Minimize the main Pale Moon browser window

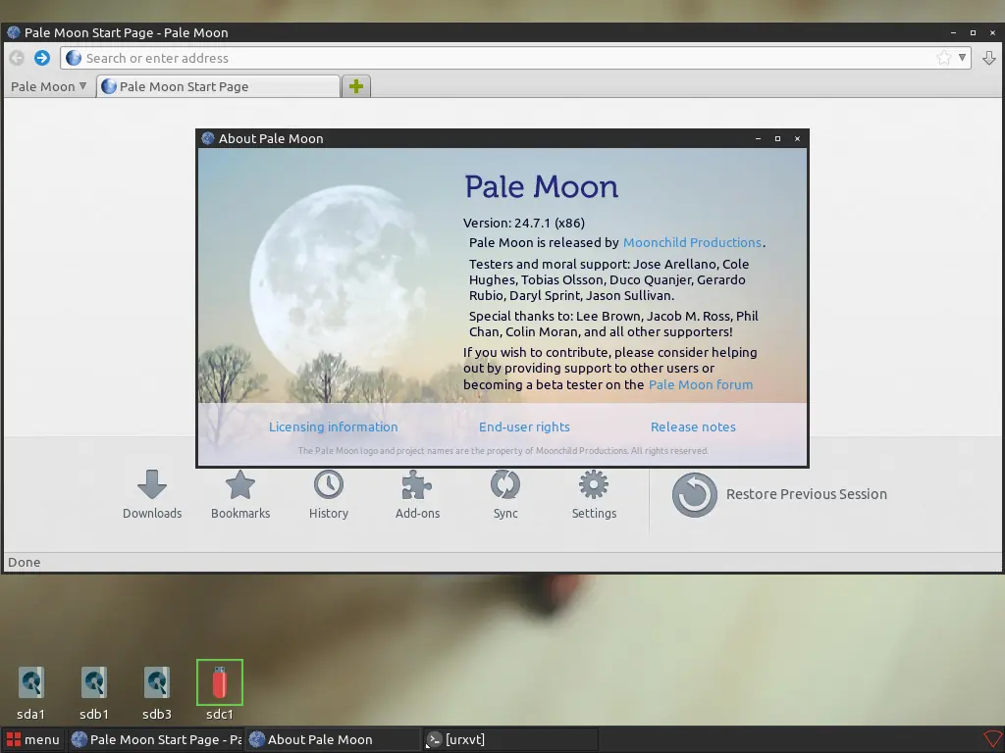(x=953, y=32)
